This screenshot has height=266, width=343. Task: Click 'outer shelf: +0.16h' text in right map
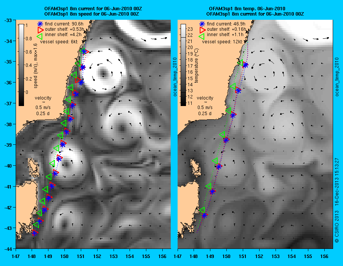coord(226,29)
